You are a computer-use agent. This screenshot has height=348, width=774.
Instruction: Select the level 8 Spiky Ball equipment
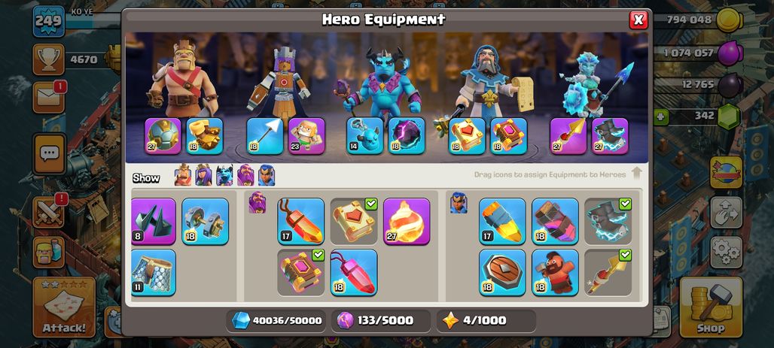pos(154,221)
